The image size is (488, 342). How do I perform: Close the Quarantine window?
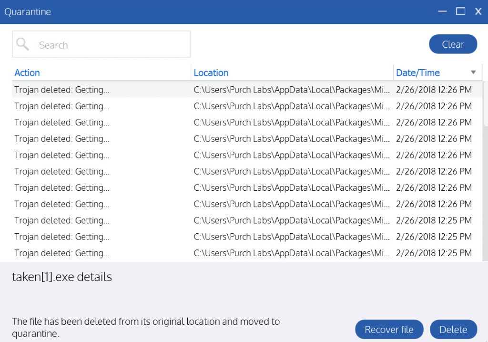point(478,11)
